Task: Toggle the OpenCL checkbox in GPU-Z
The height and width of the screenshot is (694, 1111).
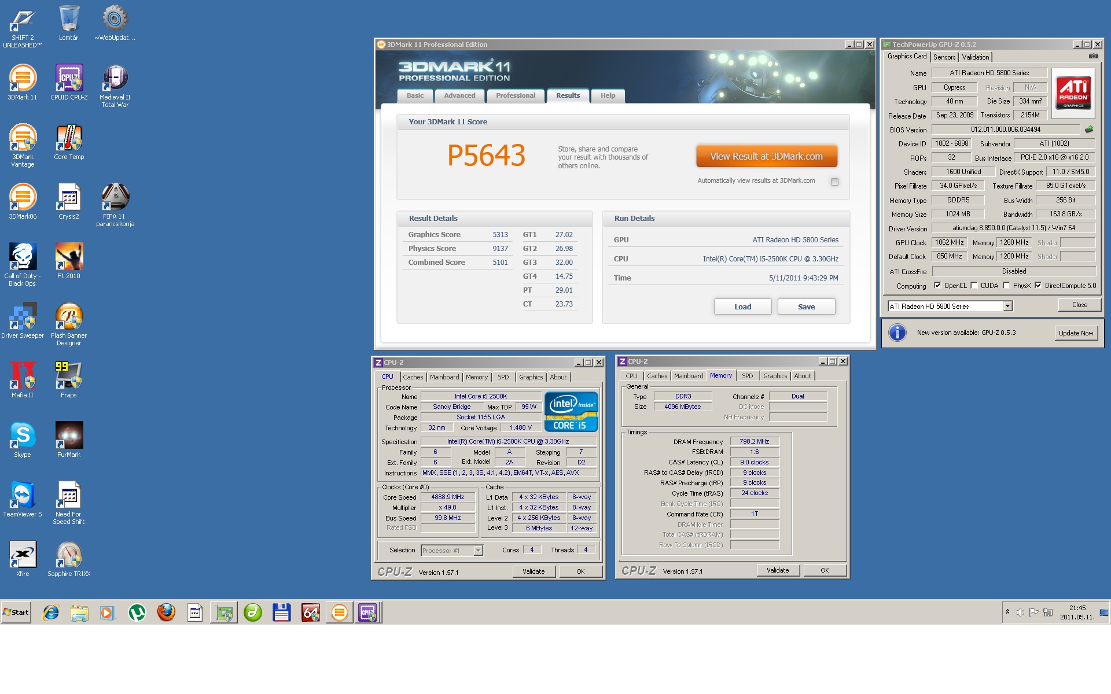Action: click(937, 285)
